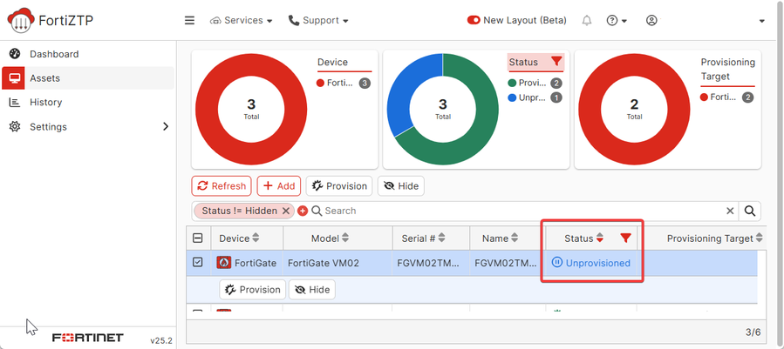The image size is (784, 349).
Task: Open Settings in the sidebar
Action: 48,127
